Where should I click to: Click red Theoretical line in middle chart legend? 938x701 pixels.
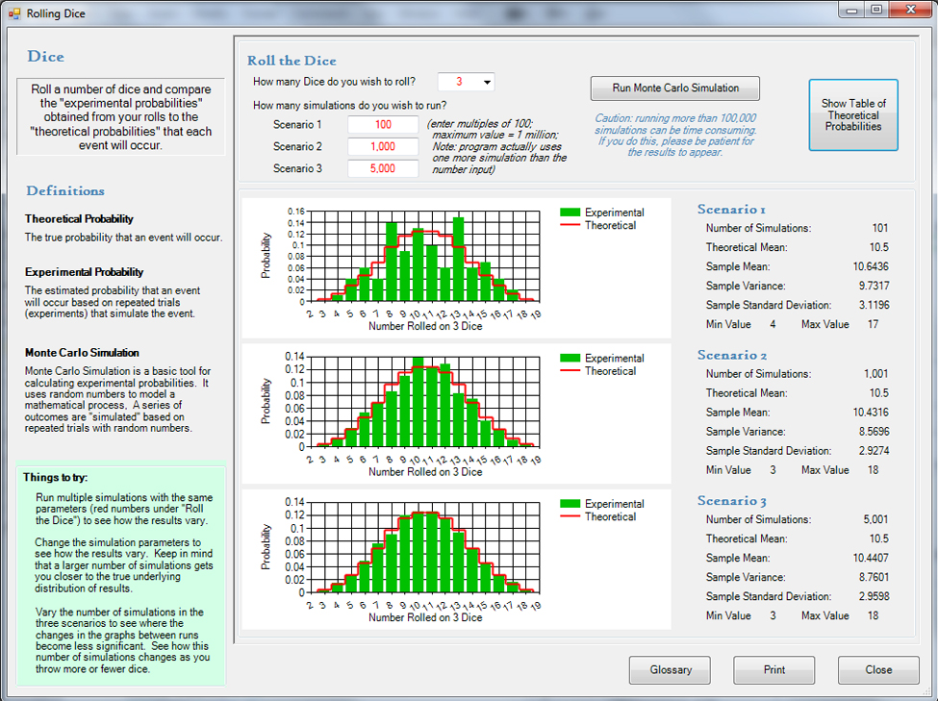[x=570, y=371]
